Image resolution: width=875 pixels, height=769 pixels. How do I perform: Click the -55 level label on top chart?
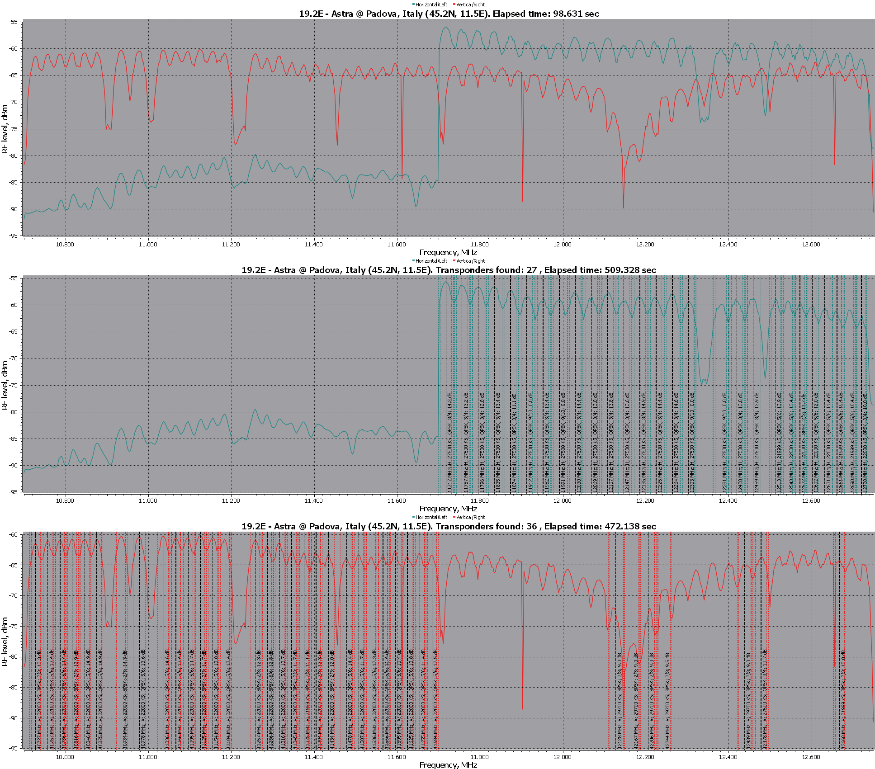(14, 22)
